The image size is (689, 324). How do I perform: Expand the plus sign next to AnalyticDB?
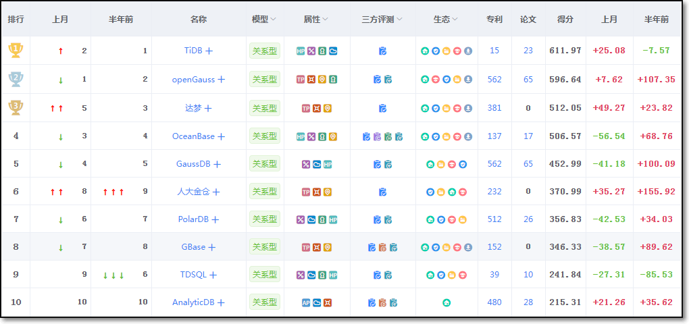click(x=222, y=302)
